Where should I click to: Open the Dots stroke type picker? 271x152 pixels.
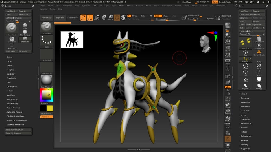point(47,42)
